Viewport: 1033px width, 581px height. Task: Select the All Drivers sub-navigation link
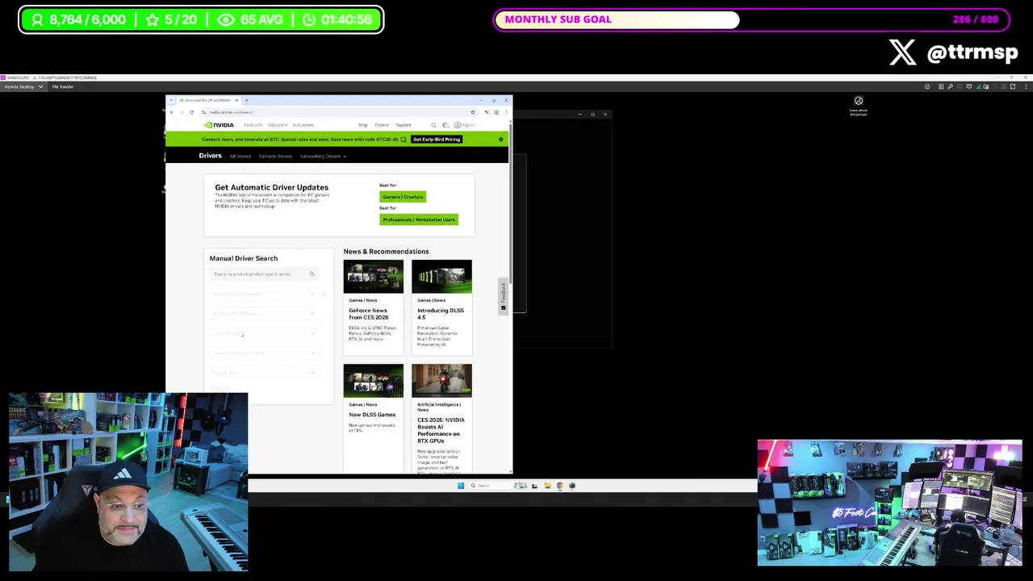(x=240, y=157)
